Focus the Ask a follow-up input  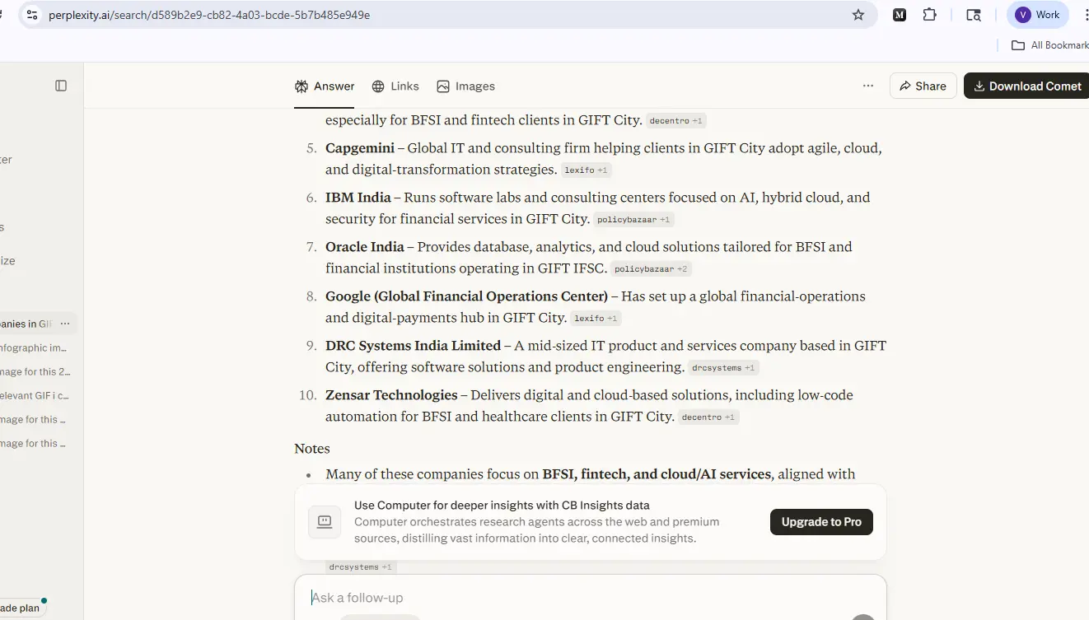tap(590, 598)
